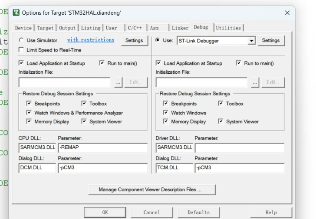Confirm with the OK button

pos(105,212)
